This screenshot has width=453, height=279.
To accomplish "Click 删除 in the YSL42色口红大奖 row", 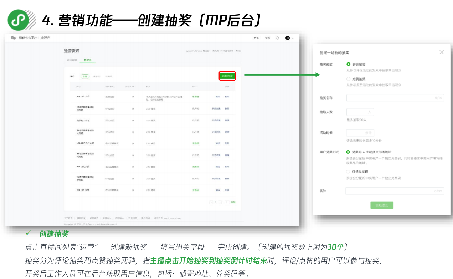I will click(227, 143).
